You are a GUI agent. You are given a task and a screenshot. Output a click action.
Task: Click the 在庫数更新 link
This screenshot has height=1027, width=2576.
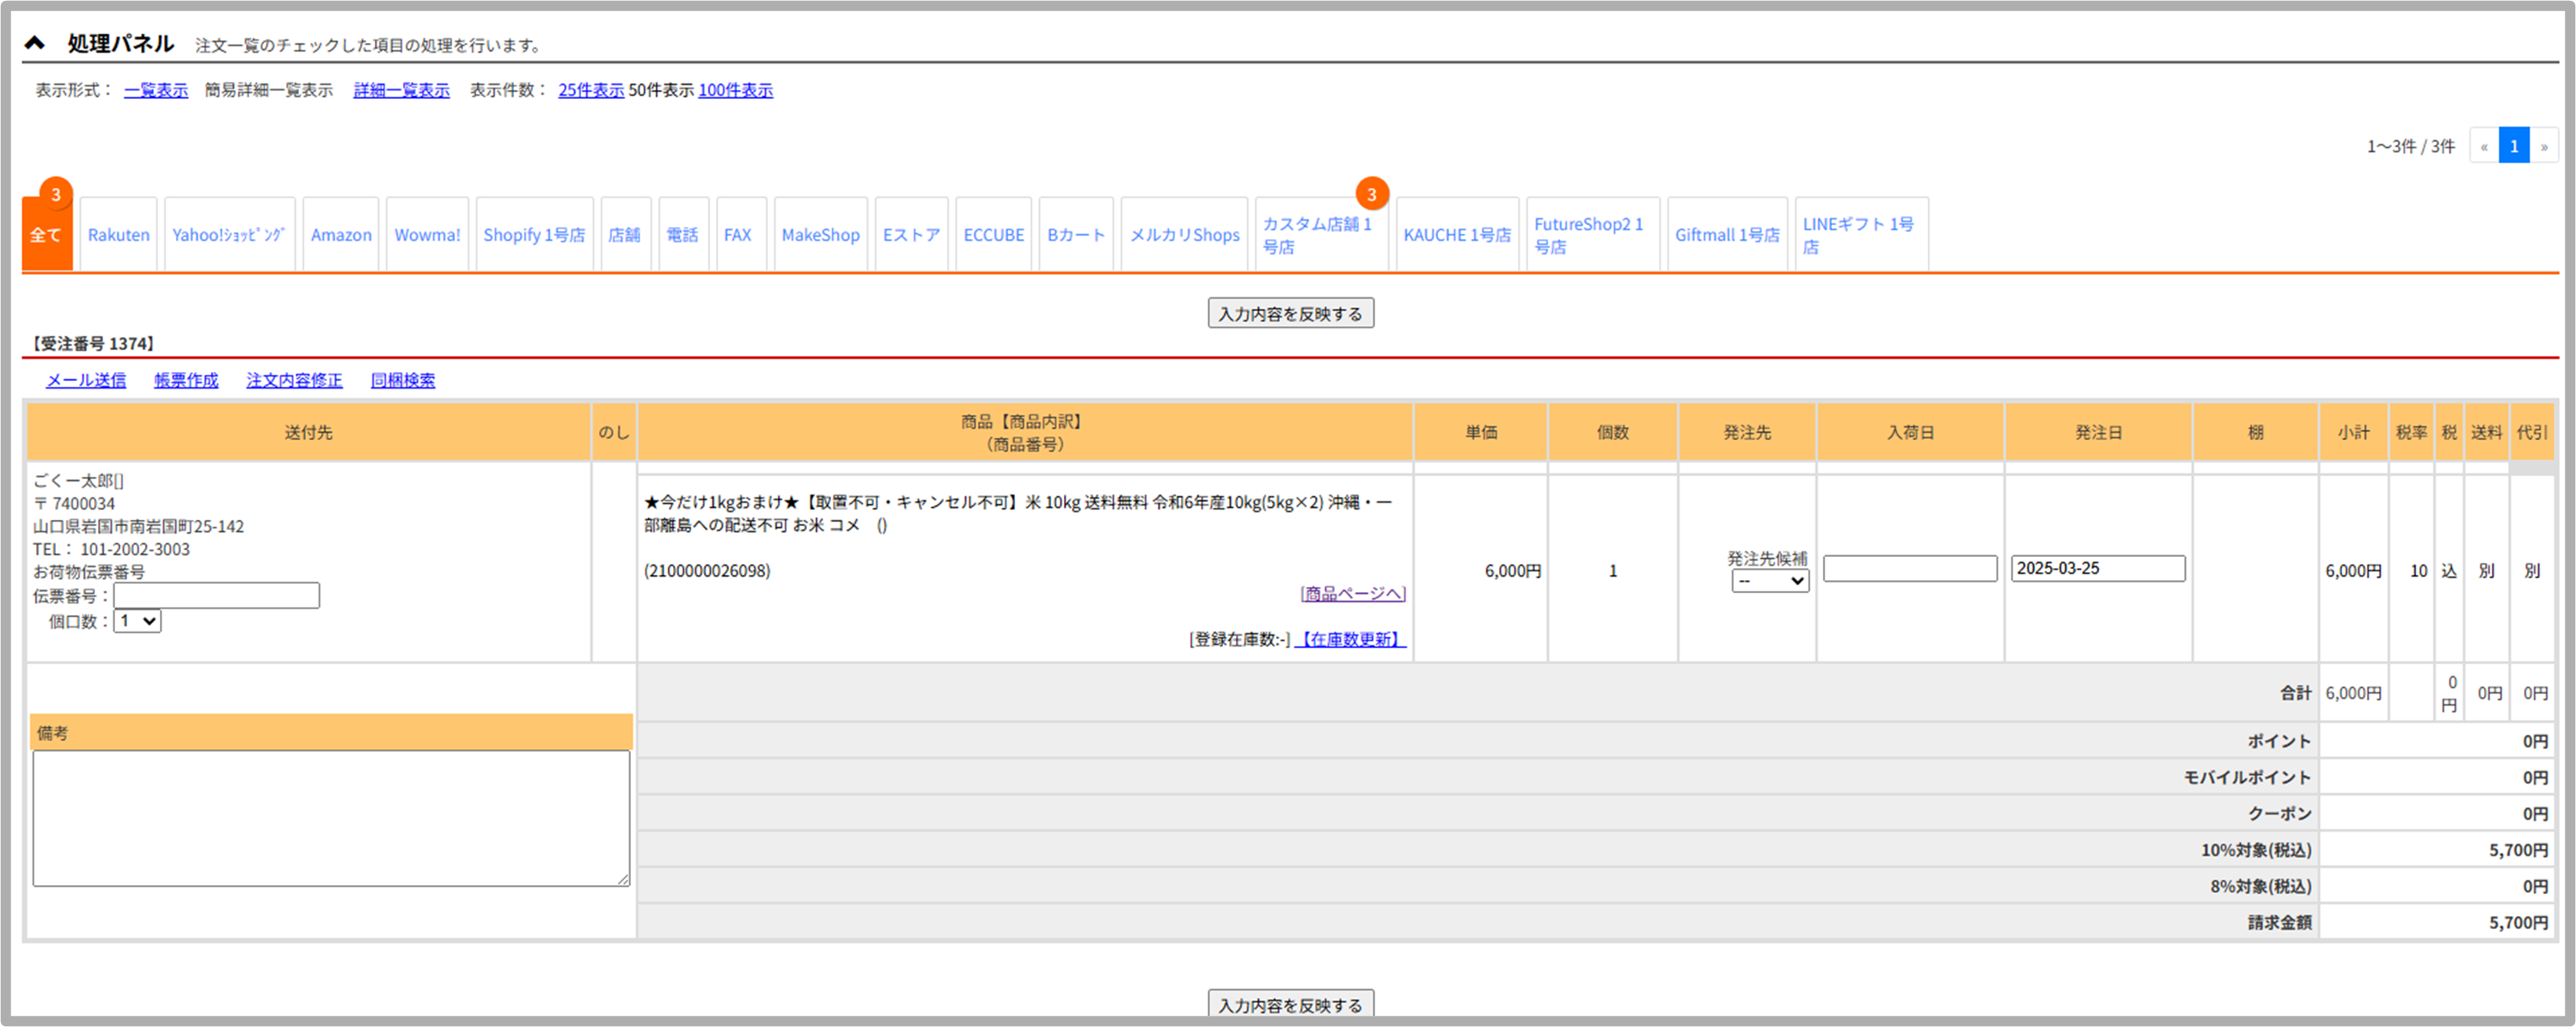(1350, 639)
